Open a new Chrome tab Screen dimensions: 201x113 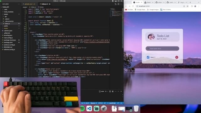point(190,3)
